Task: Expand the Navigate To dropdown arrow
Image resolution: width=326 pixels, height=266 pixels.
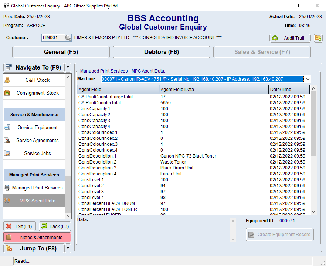Action: [x=68, y=67]
